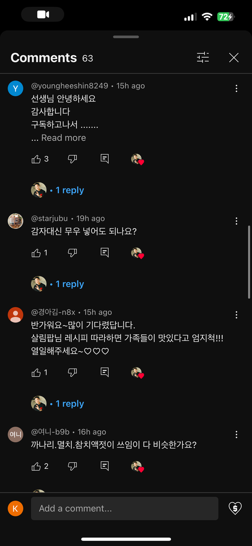252x546 pixels.
Task: Expand 1 reply under @starjubu's comment
Action: pyautogui.click(x=70, y=284)
